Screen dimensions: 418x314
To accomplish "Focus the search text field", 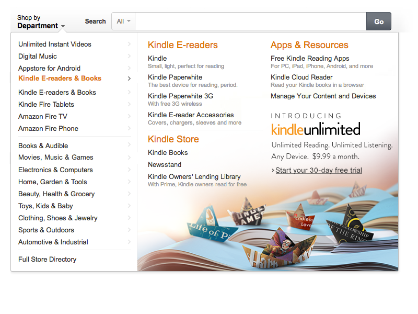I will click(x=251, y=21).
